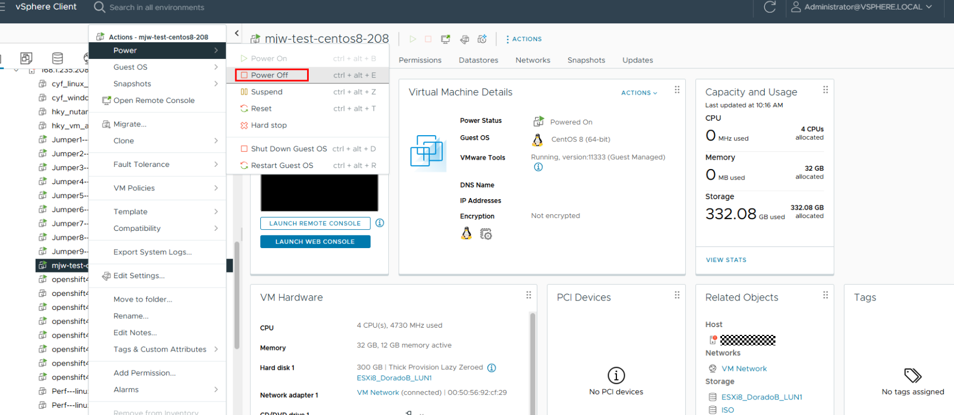
Task: Open ESXi8_DoradoB_LUN1 link in VM Hardware
Action: (x=394, y=378)
